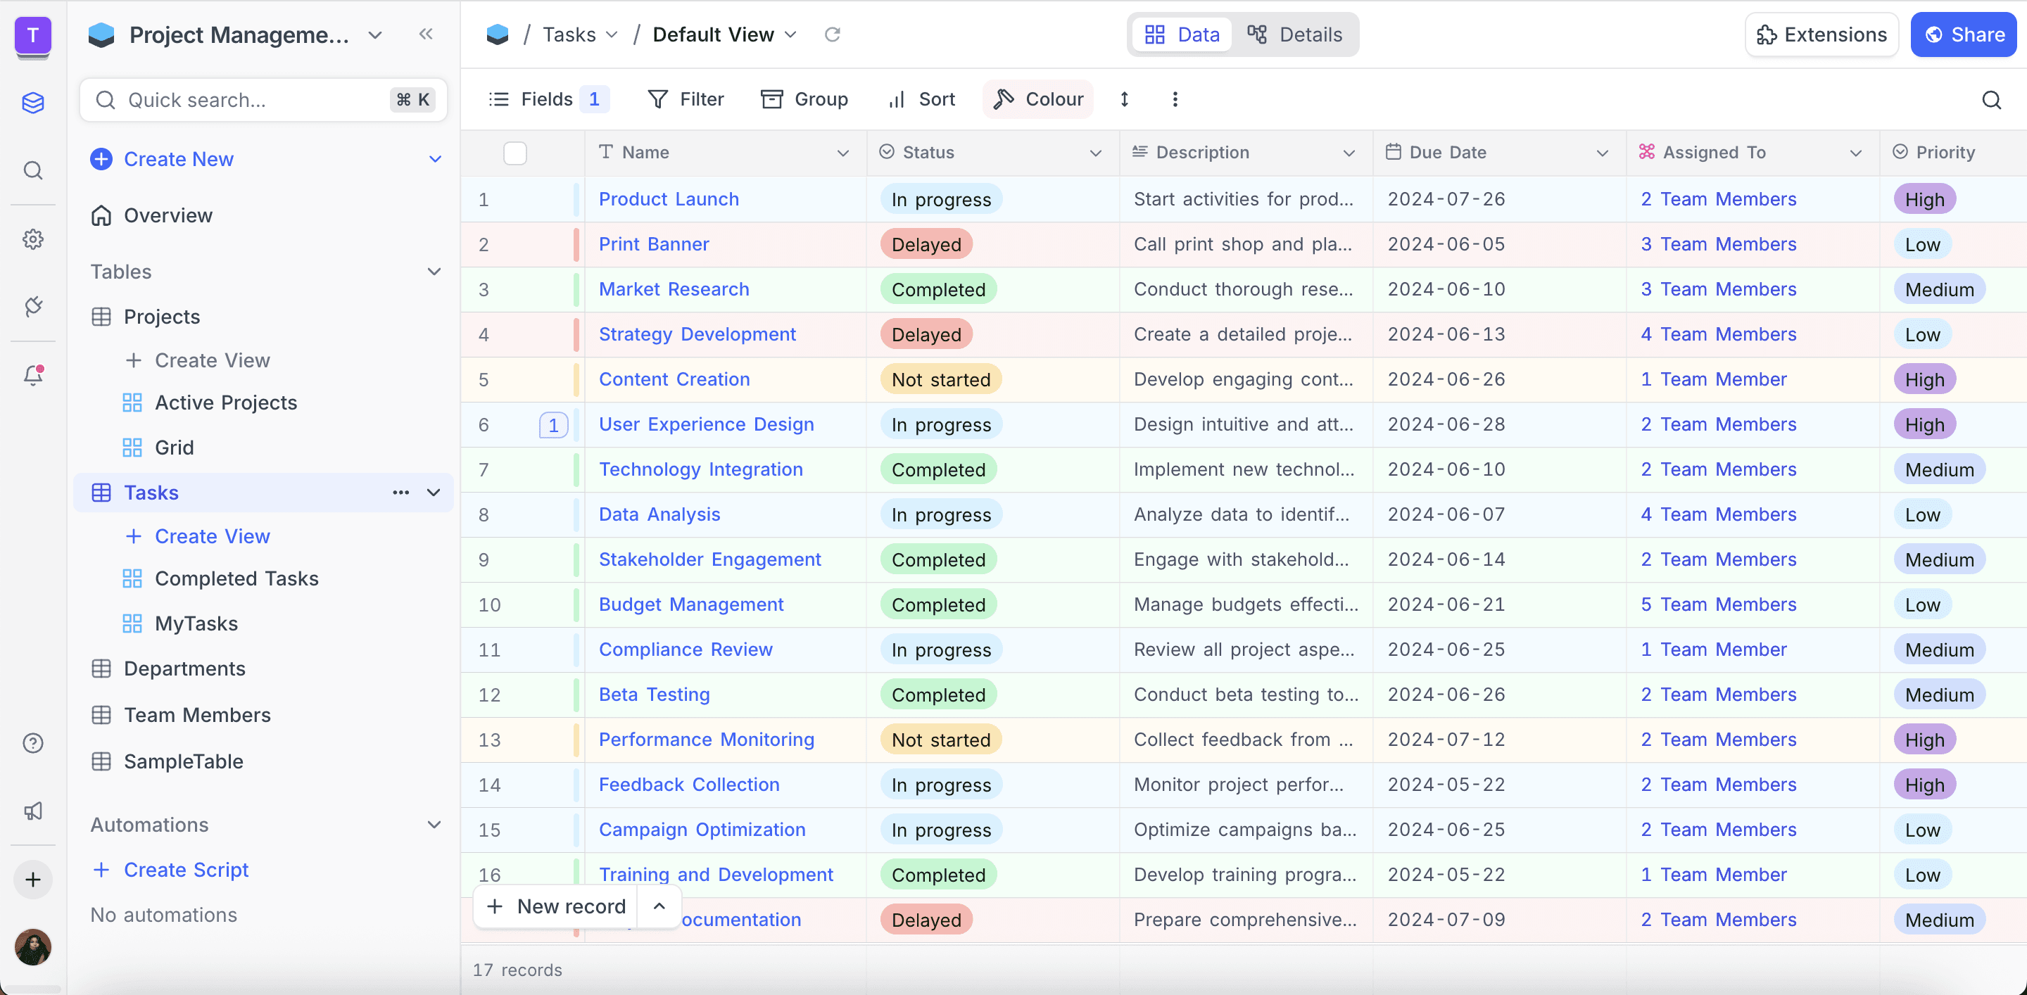Open the Product Launch record link
2027x995 pixels.
tap(668, 199)
